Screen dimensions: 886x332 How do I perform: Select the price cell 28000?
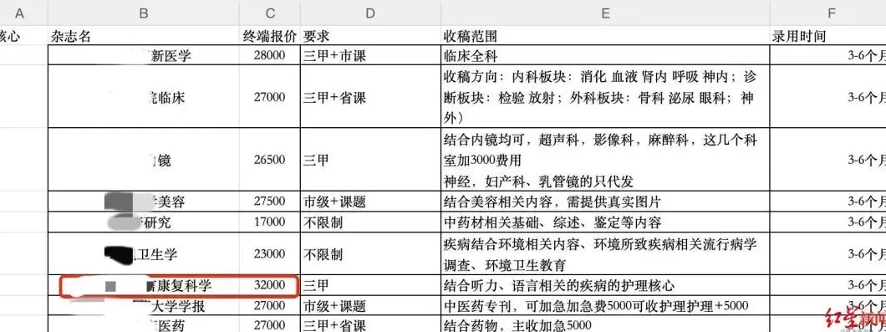pos(269,55)
